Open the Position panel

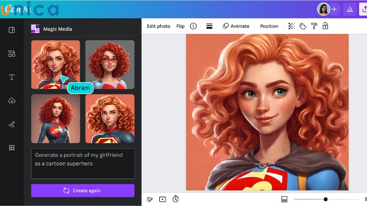(x=269, y=26)
